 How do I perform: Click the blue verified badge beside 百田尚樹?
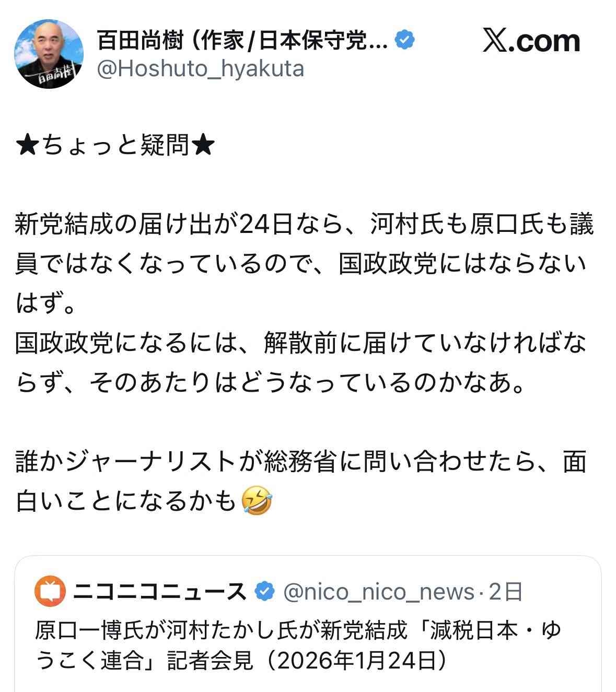coord(405,40)
